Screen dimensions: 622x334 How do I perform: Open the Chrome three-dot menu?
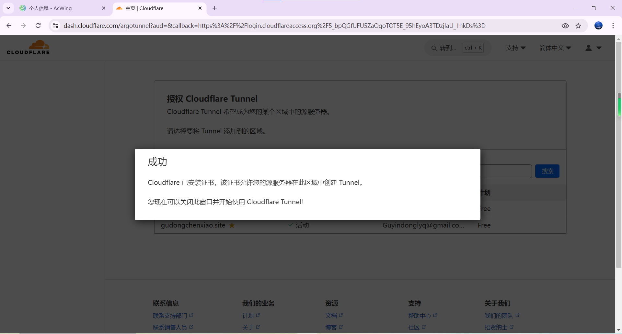click(613, 26)
